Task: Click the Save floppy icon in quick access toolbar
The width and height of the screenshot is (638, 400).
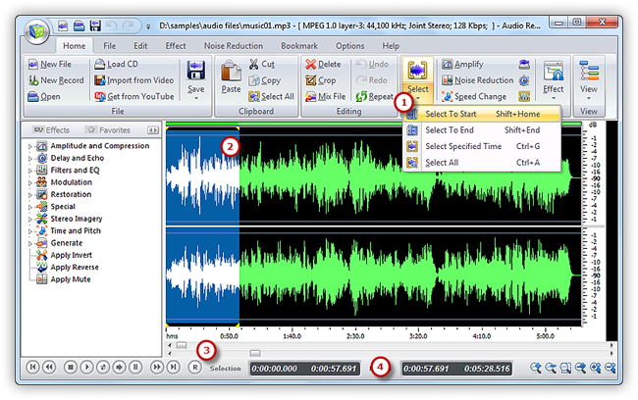Action: tap(95, 25)
